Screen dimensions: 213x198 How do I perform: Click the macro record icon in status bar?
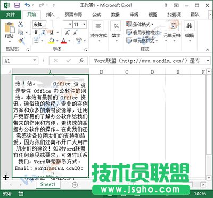tap(21, 194)
